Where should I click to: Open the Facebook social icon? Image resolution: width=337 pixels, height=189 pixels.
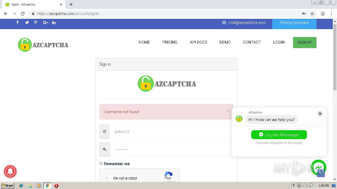[x=18, y=23]
